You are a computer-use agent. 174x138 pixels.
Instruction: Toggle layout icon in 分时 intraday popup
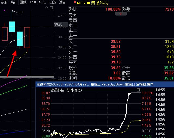click(139, 90)
